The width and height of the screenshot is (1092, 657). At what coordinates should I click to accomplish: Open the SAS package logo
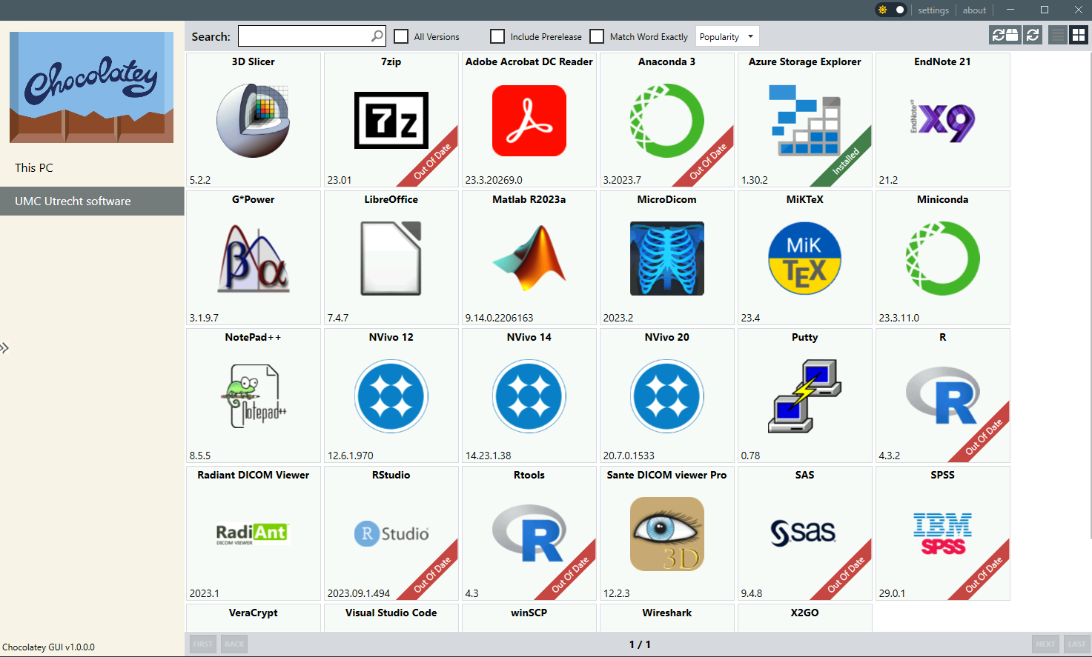pos(804,533)
